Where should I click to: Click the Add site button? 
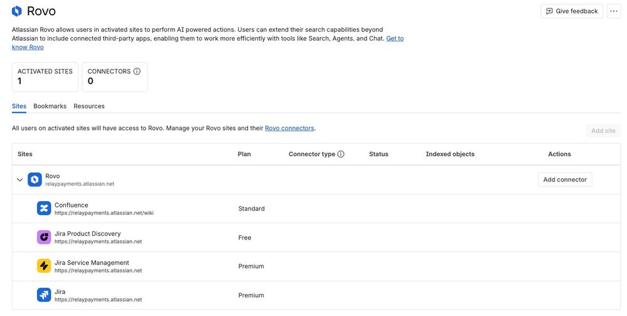point(603,130)
